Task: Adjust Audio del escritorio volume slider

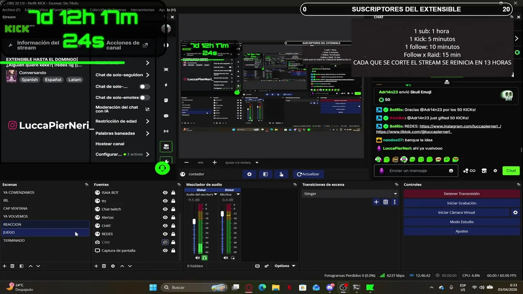Action: [194, 222]
